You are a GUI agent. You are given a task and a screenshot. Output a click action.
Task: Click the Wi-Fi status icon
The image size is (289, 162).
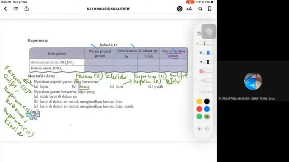click(x=200, y=2)
